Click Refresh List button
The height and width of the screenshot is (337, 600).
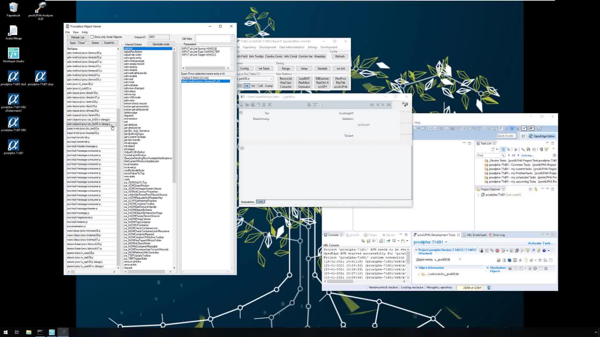[x=77, y=37]
